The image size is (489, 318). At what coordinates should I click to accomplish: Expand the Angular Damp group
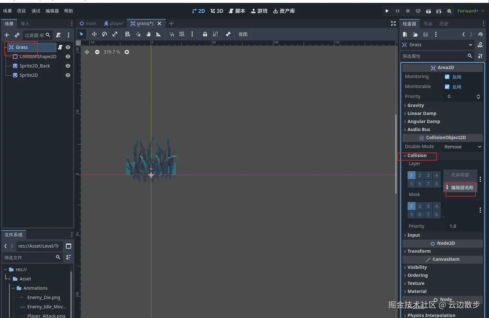[x=443, y=121]
